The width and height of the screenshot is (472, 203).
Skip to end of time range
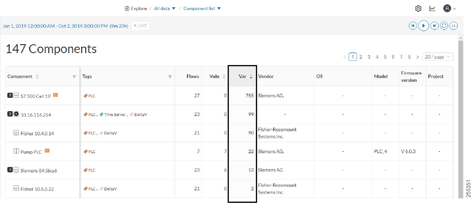tap(434, 26)
